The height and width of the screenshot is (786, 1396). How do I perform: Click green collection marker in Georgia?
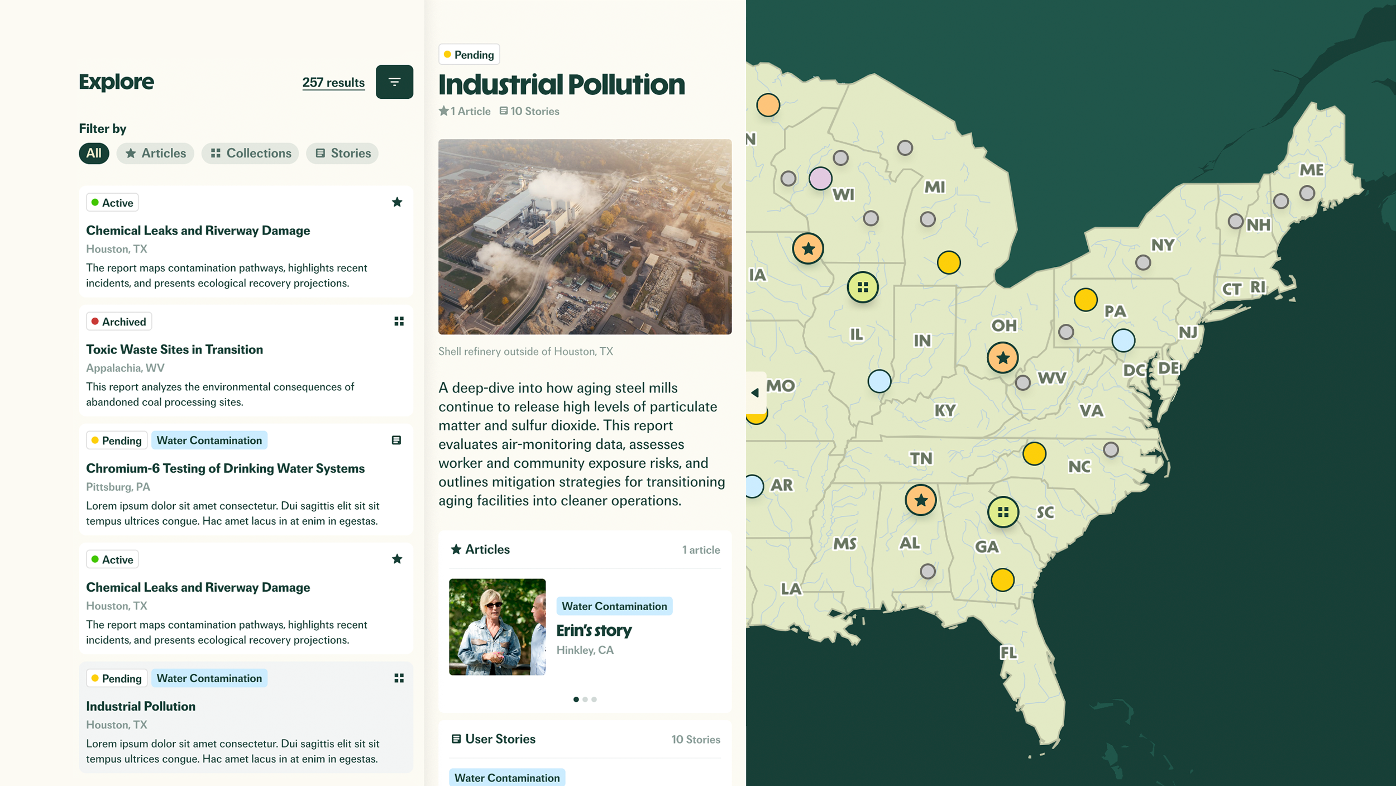(1003, 512)
